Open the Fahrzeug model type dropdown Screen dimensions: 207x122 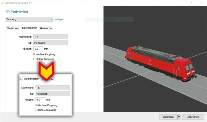pos(30,19)
